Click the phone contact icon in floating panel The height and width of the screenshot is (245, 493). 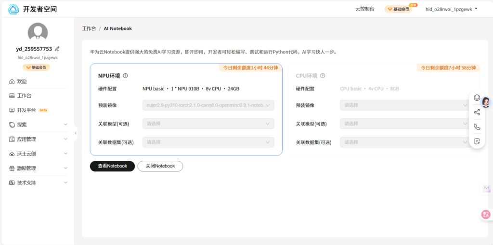(477, 127)
